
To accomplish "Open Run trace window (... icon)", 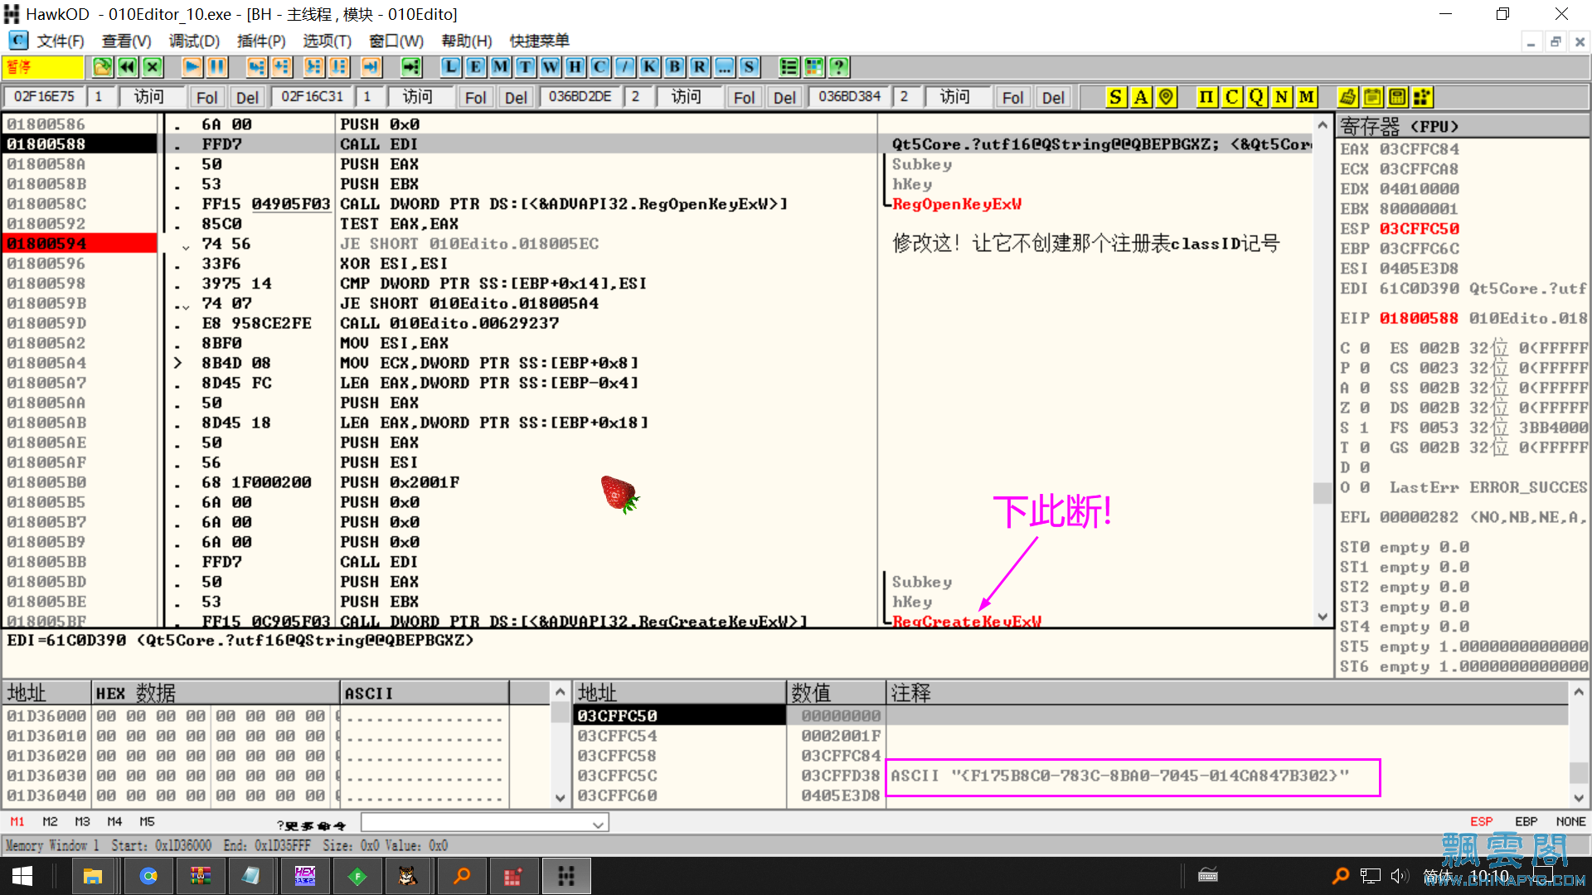I will [724, 67].
